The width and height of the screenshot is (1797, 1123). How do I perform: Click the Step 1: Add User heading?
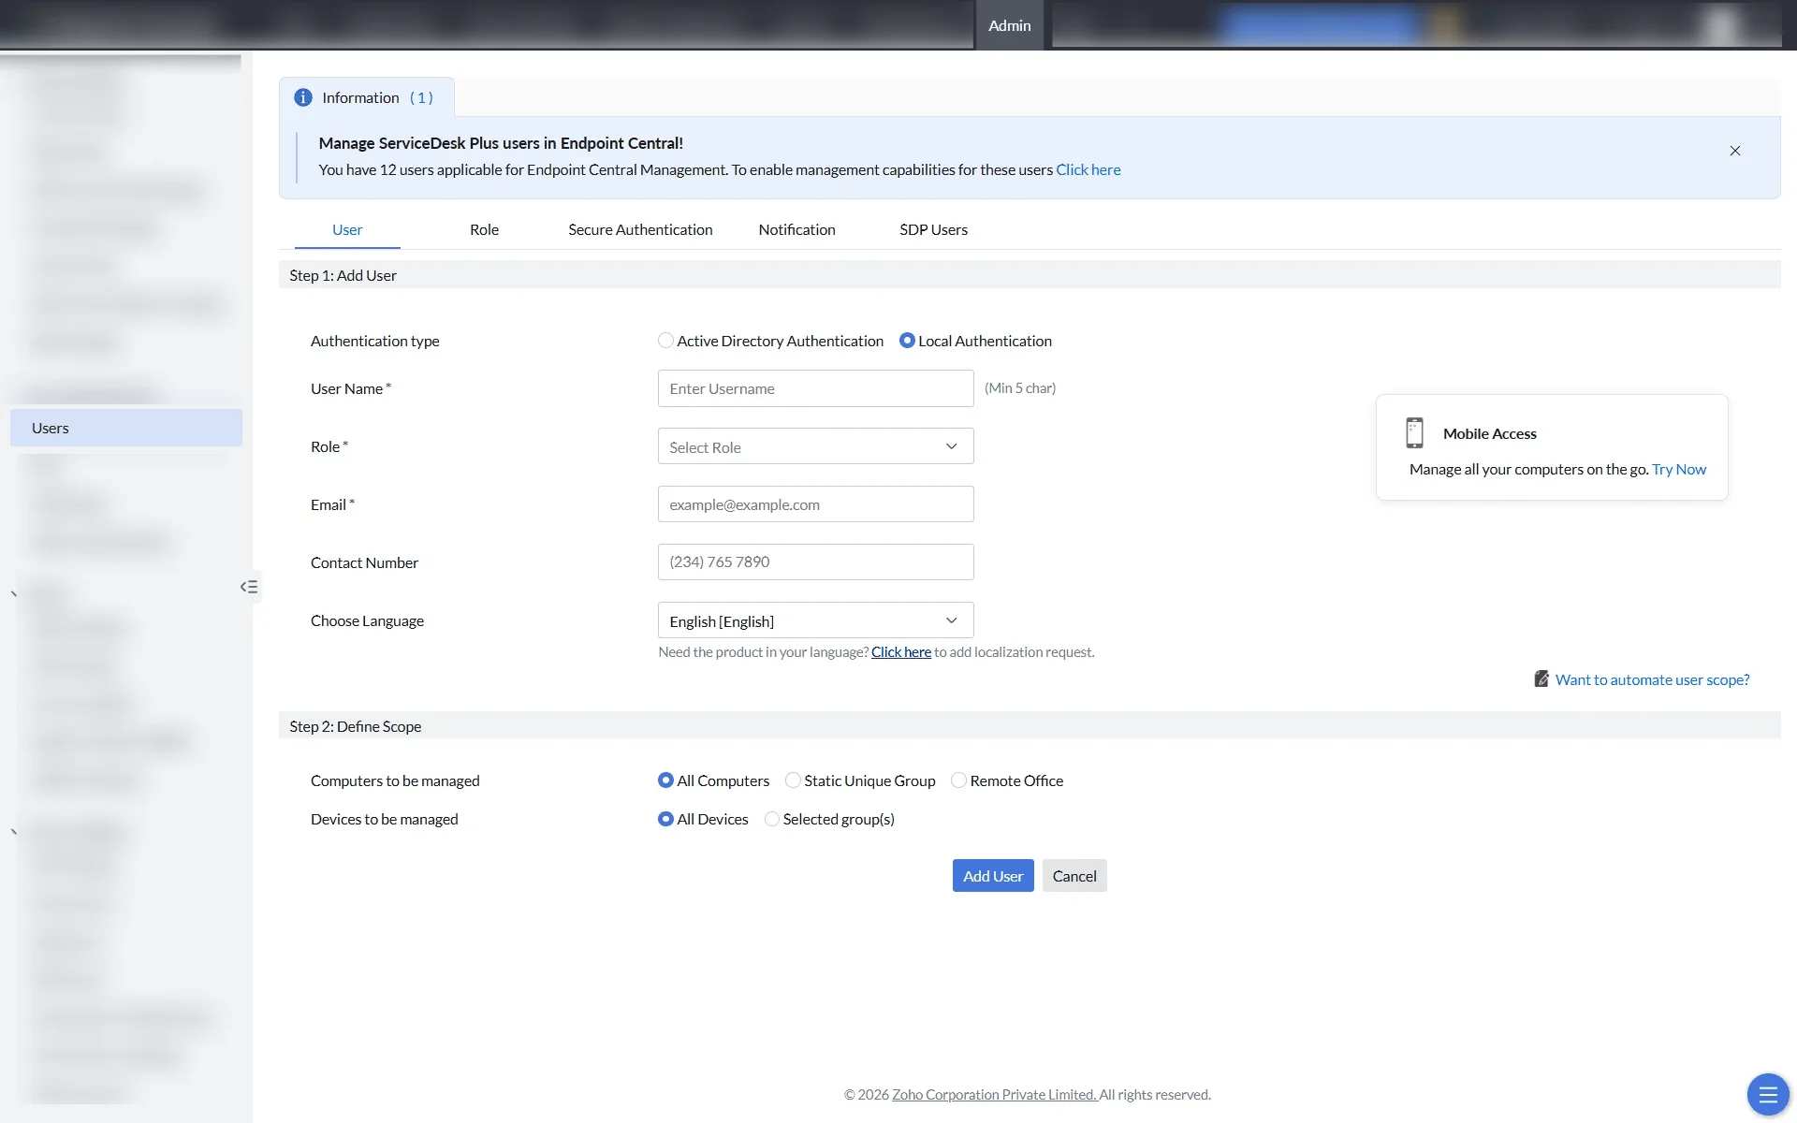click(343, 275)
